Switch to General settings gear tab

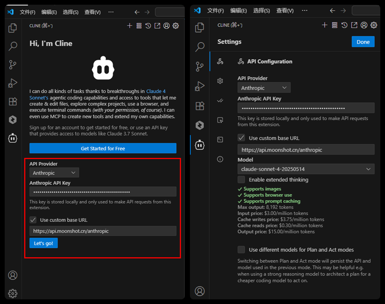[220, 80]
